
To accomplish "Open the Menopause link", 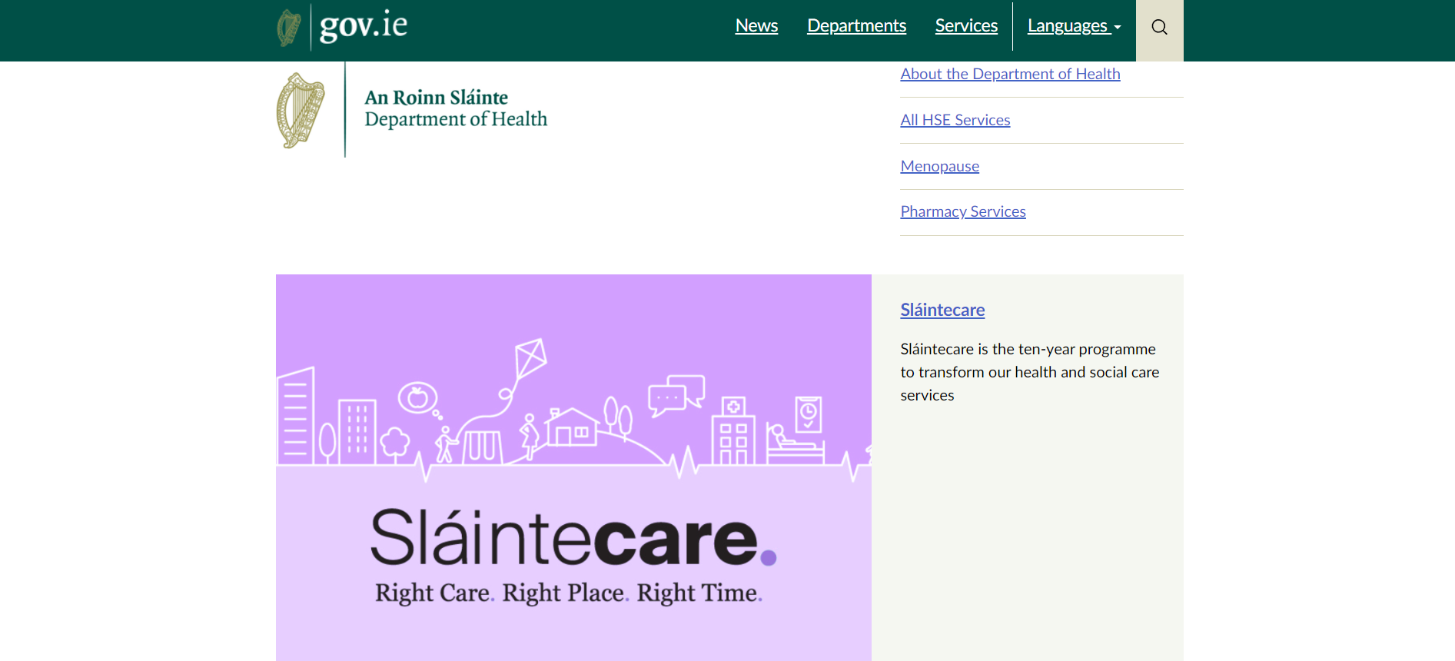I will (x=939, y=166).
